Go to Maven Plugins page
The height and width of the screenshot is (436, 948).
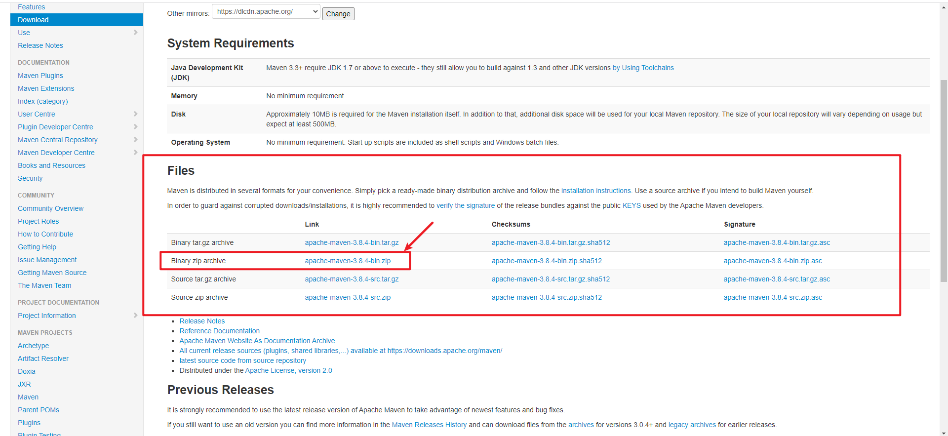(40, 76)
